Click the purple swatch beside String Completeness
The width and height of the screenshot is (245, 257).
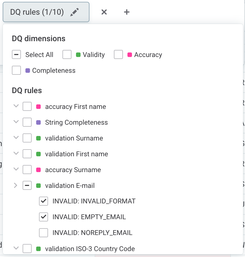(39, 122)
